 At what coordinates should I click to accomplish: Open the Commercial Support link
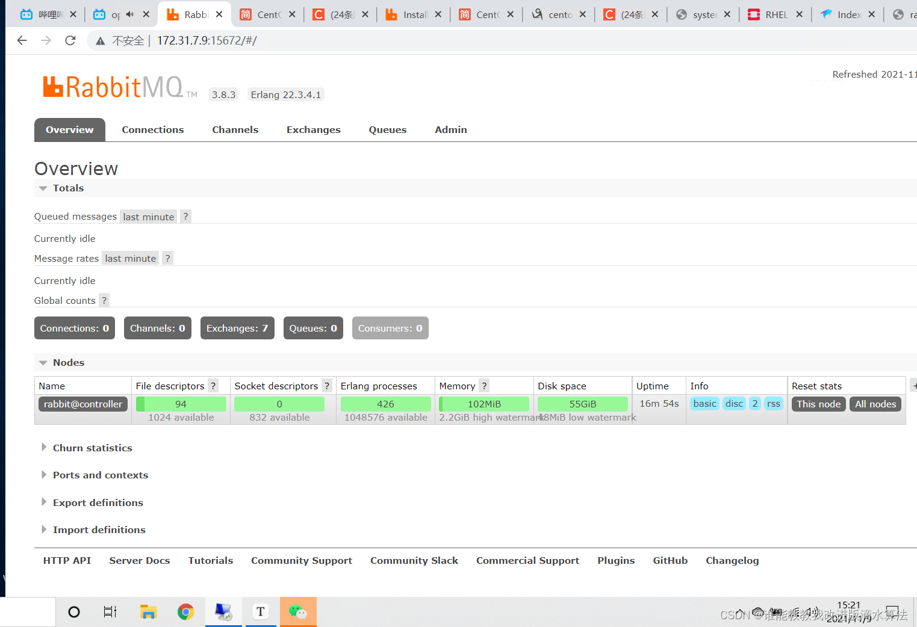(528, 561)
